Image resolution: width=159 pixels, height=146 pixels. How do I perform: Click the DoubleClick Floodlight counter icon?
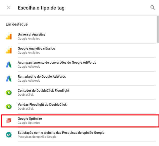[x=9, y=93]
